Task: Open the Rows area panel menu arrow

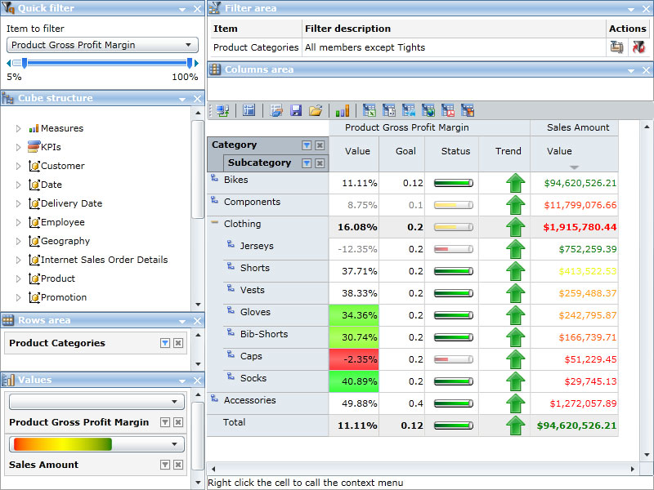Action: pos(182,321)
